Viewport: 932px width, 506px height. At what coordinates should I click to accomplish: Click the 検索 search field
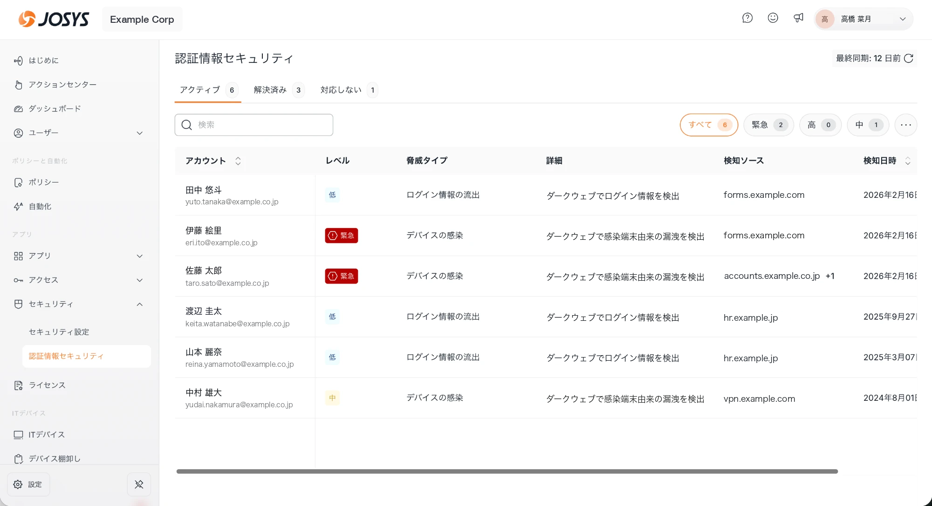(254, 125)
